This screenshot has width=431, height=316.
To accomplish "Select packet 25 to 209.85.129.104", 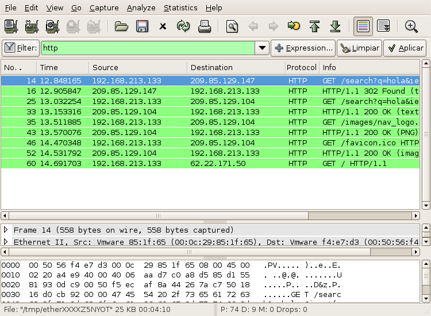I will click(210, 101).
